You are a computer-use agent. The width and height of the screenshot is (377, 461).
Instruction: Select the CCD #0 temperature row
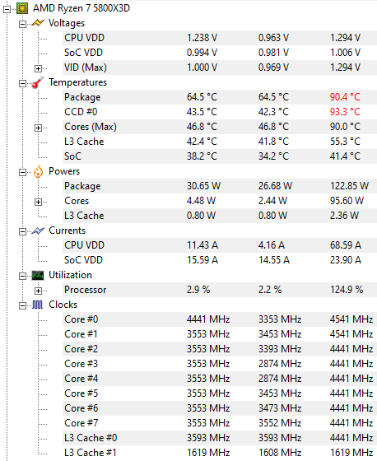click(x=220, y=112)
